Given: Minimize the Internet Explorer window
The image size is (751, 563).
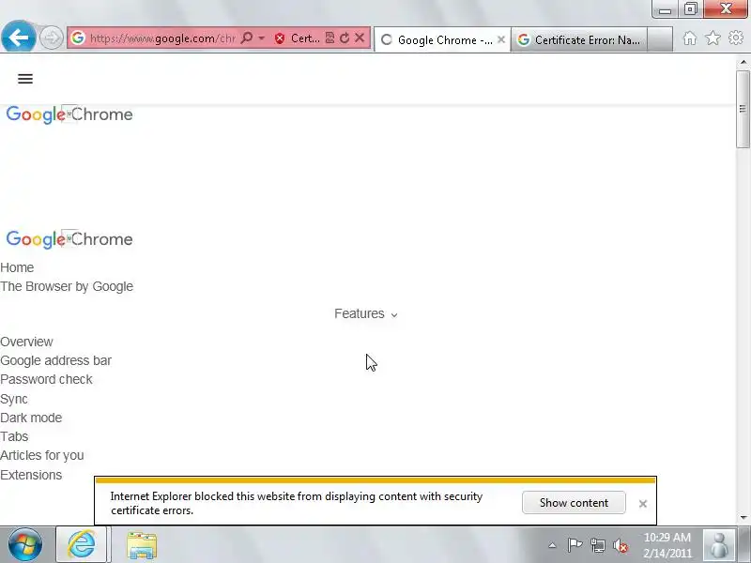Looking at the screenshot, I should [x=665, y=9].
